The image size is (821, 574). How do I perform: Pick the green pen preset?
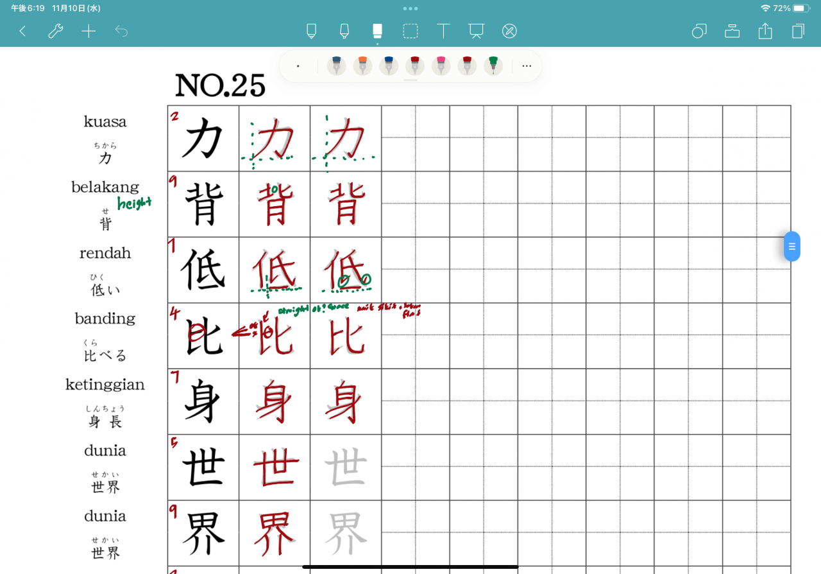(493, 65)
